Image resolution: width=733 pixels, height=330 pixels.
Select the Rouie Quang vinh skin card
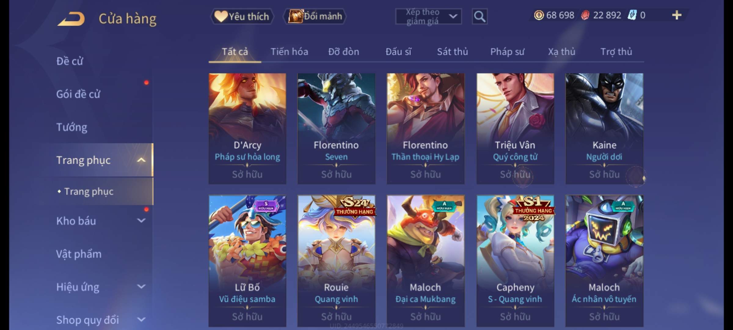(x=336, y=261)
